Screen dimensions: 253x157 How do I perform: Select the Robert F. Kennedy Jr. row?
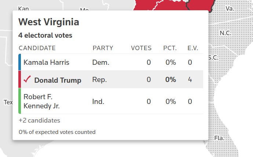(x=110, y=101)
